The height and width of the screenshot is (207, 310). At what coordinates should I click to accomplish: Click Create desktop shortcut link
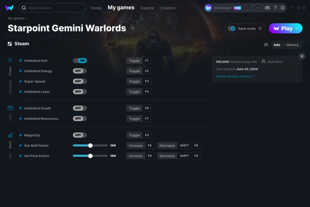235,76
